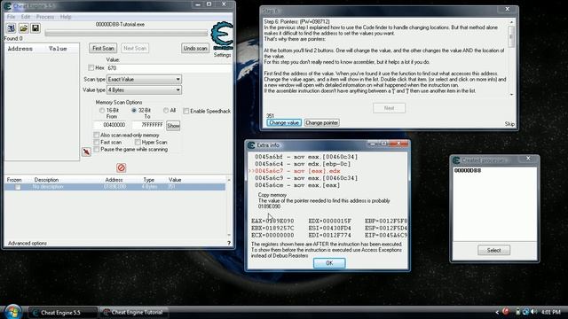This screenshot has width=568, height=319.
Task: Click the red no-entry clear list icon
Action: [x=122, y=167]
